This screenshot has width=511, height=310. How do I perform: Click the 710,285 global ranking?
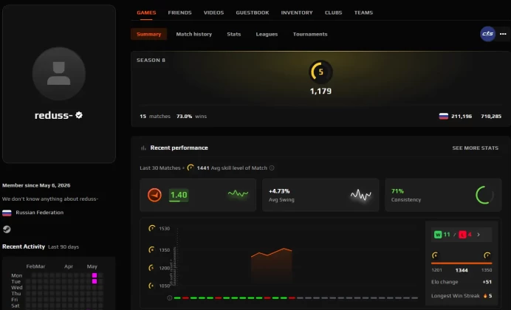[x=491, y=117]
